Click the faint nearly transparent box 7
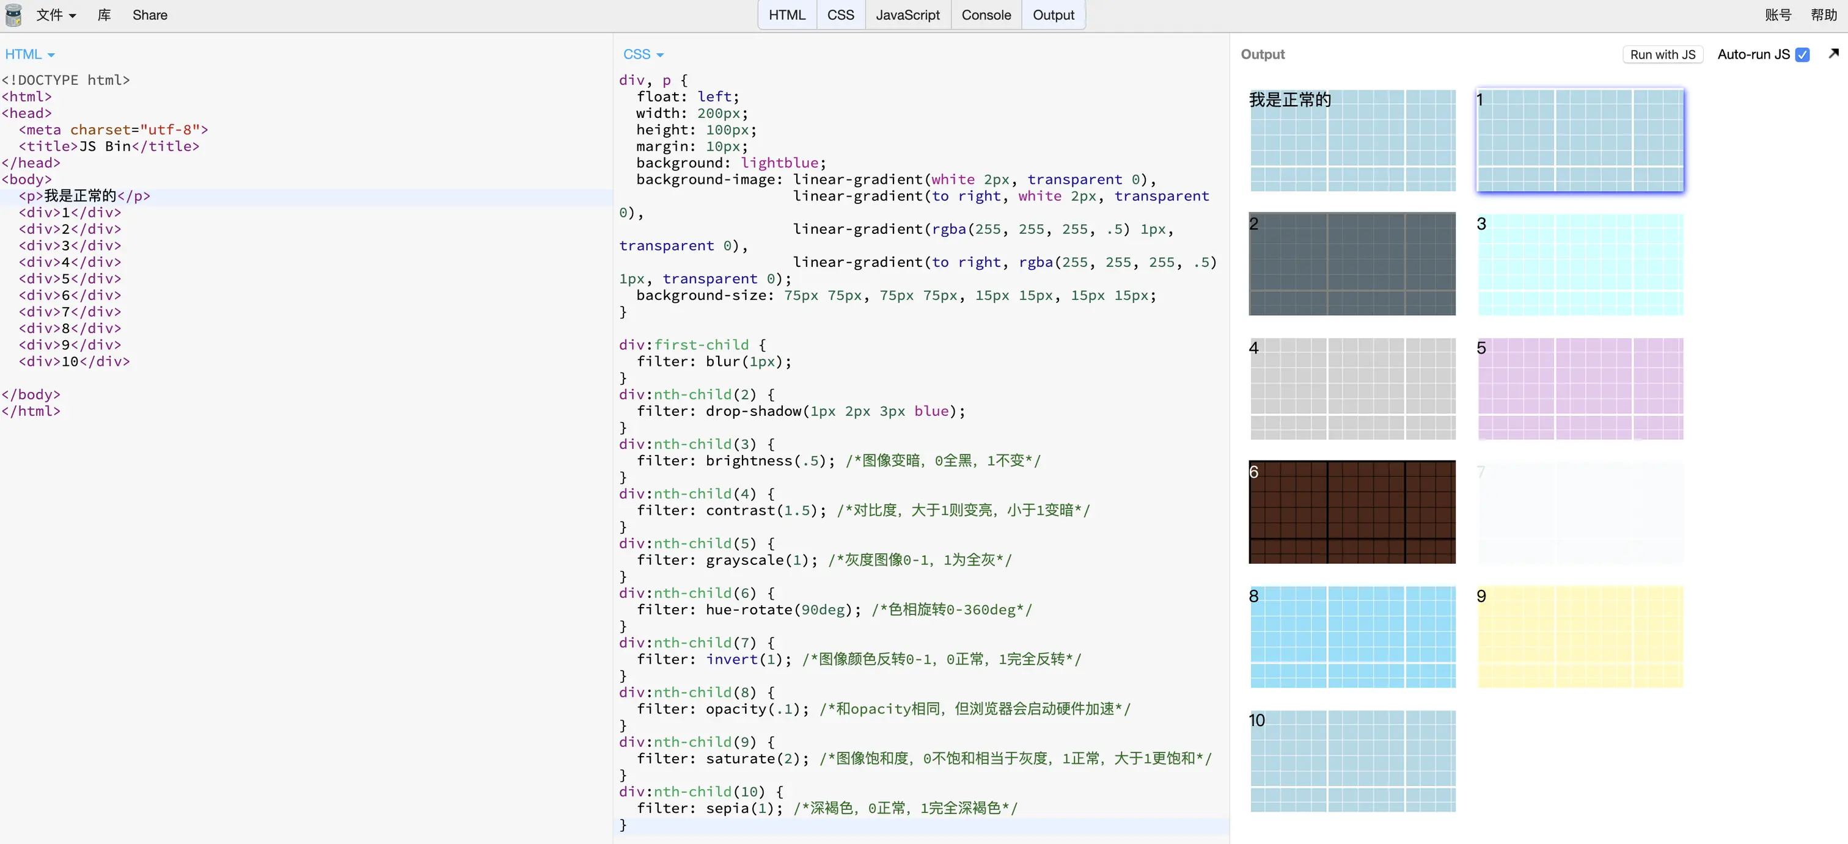 1580,512
